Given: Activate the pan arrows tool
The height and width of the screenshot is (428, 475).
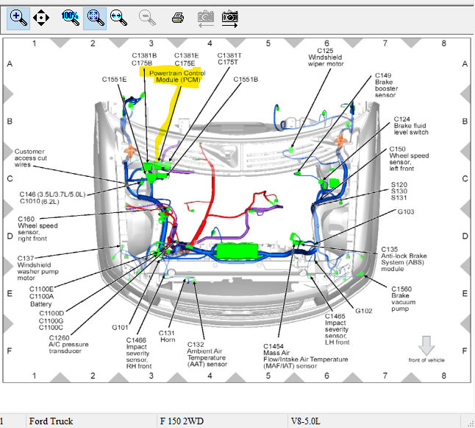Looking at the screenshot, I should [41, 18].
